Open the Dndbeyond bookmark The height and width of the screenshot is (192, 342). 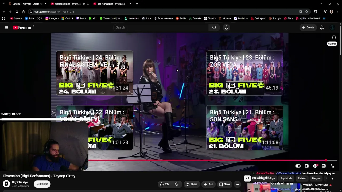pos(258,18)
